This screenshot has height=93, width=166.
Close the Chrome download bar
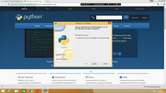164,87
